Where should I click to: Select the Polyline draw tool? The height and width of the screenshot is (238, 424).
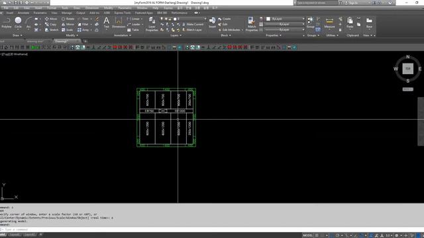click(7, 22)
